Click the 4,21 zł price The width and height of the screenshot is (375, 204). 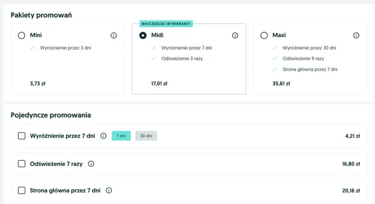[x=352, y=136]
